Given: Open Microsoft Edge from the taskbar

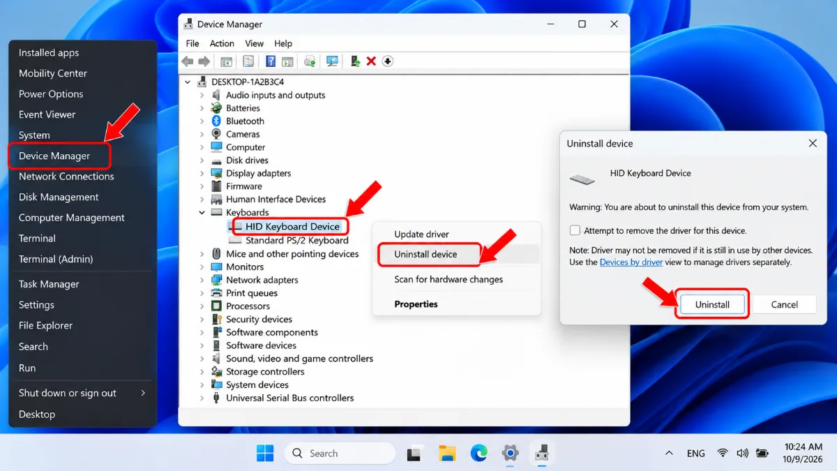Looking at the screenshot, I should (x=479, y=454).
